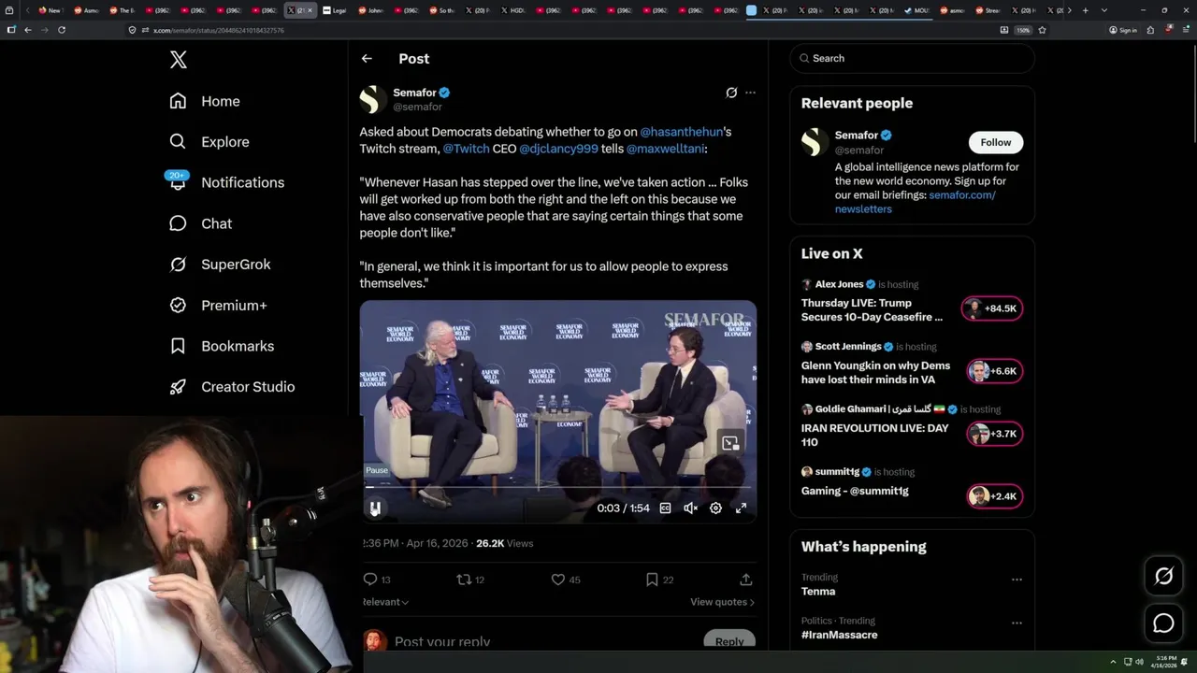The height and width of the screenshot is (673, 1197).
Task: Open Goldie Ghamari listener badge +3.7K
Action: point(995,434)
